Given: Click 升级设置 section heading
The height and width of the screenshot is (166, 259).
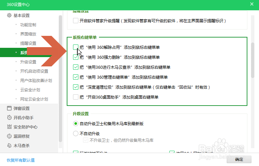Looking at the screenshot, I should click(81, 114).
